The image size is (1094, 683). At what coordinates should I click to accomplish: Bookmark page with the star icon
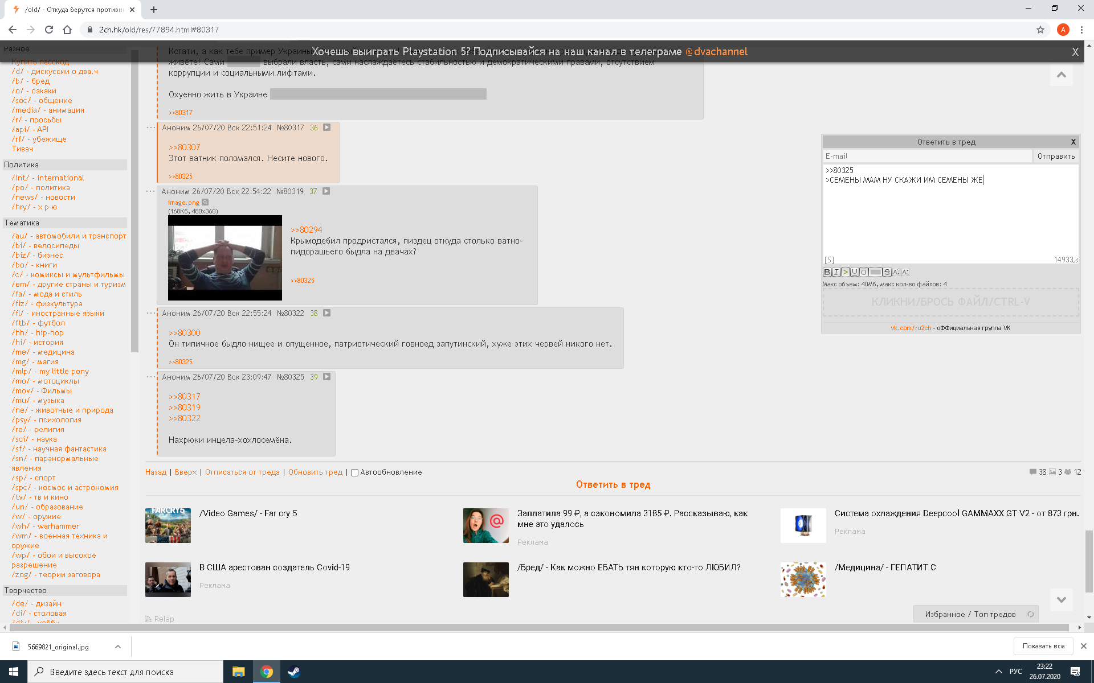[x=1040, y=30]
